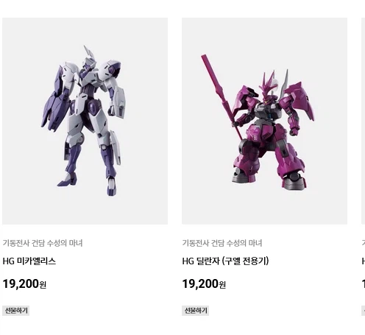Click the 19,200원 price of HG 미카엘리스
Image resolution: width=365 pixels, height=335 pixels.
tap(24, 284)
